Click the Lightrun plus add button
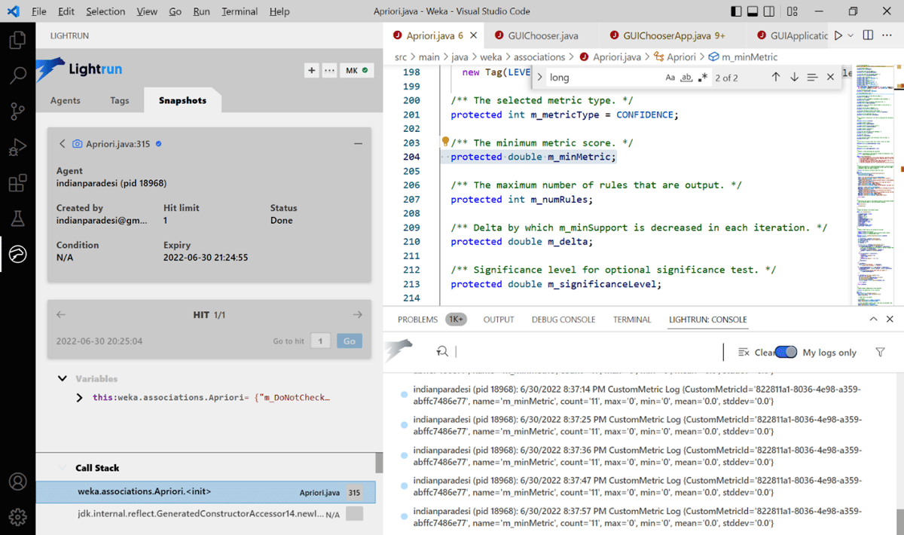This screenshot has width=904, height=535. (x=311, y=70)
